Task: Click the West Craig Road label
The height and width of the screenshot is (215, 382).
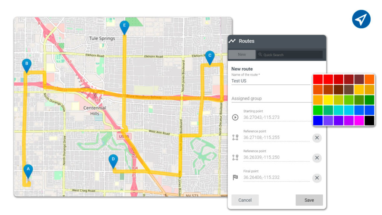Action: tap(84, 190)
